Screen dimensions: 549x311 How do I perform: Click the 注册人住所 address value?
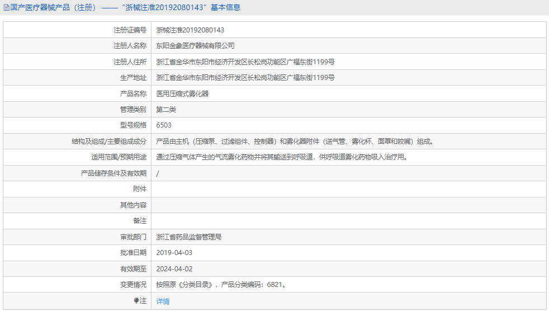245,62
